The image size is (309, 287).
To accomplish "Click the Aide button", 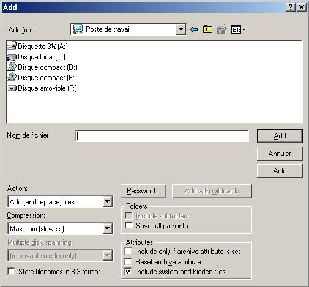I will tap(280, 171).
